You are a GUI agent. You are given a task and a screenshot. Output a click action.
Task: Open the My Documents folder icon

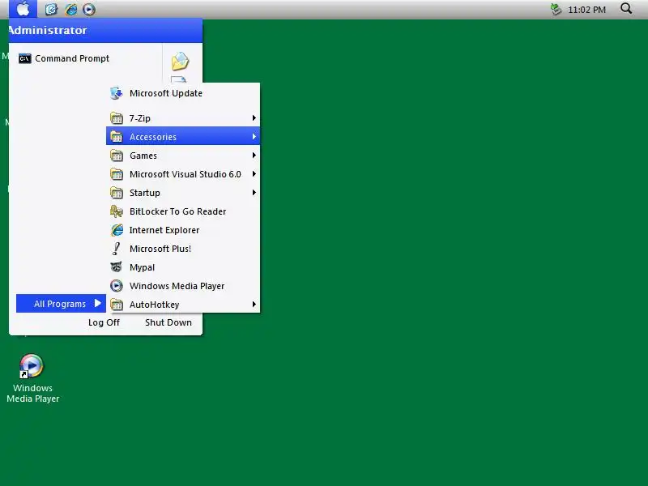(180, 62)
